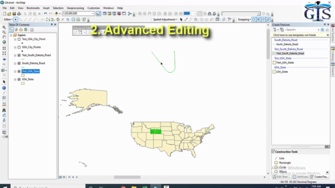Click the Find binoculars icon

(x=4, y=110)
